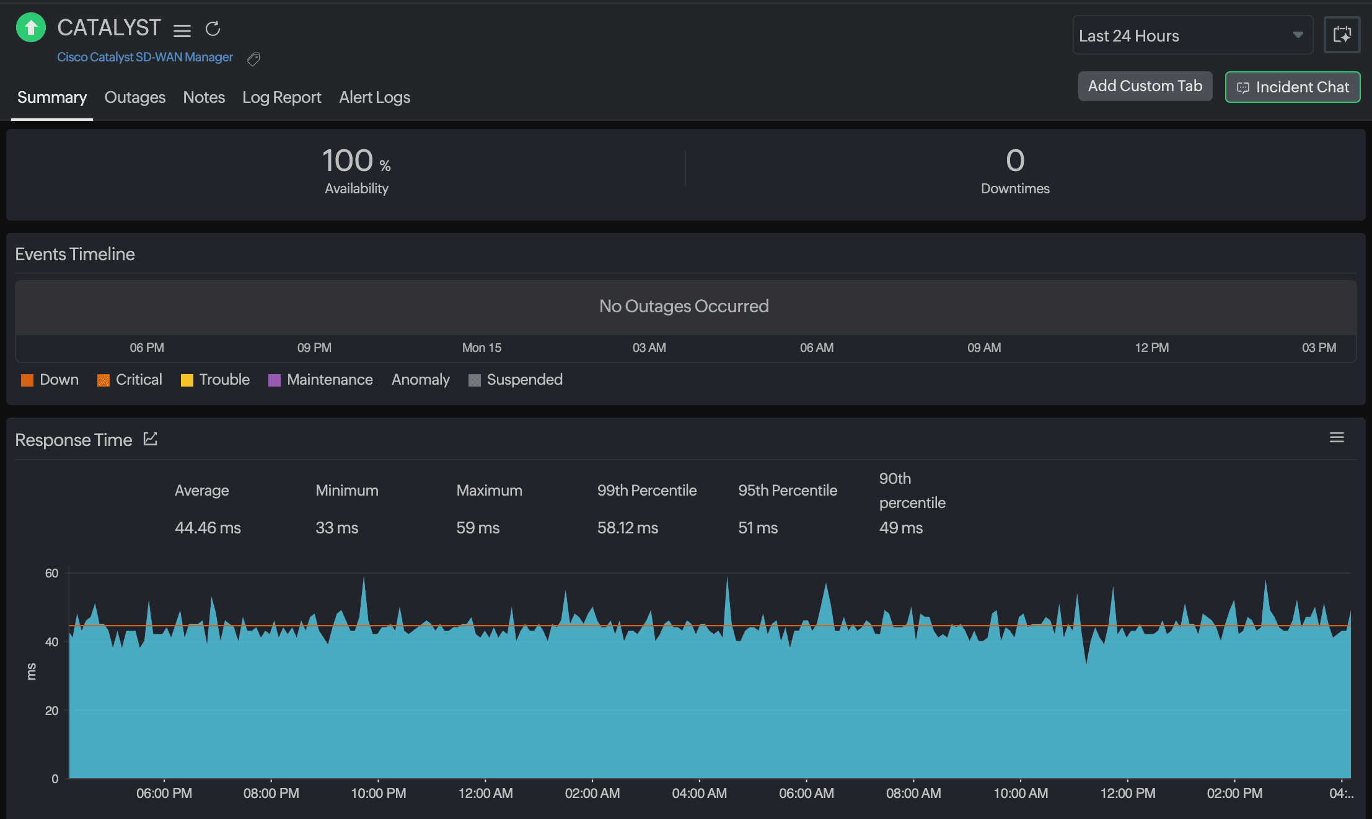Click the refresh icon next to CATALYST
1372x819 pixels.
tap(213, 29)
